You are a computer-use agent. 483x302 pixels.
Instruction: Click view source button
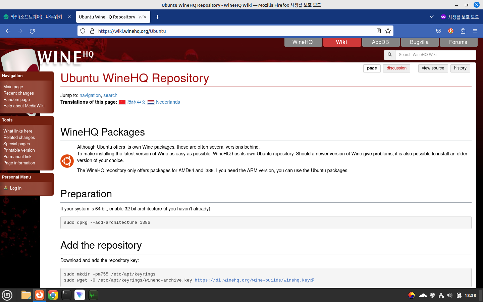(433, 68)
